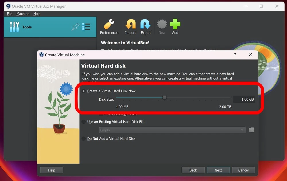Click the Virtual Hard disk heading
The width and height of the screenshot is (287, 181).
tap(103, 66)
